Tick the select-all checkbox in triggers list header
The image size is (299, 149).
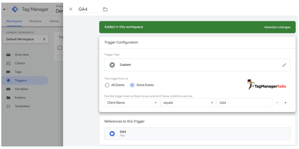[x=60, y=48]
